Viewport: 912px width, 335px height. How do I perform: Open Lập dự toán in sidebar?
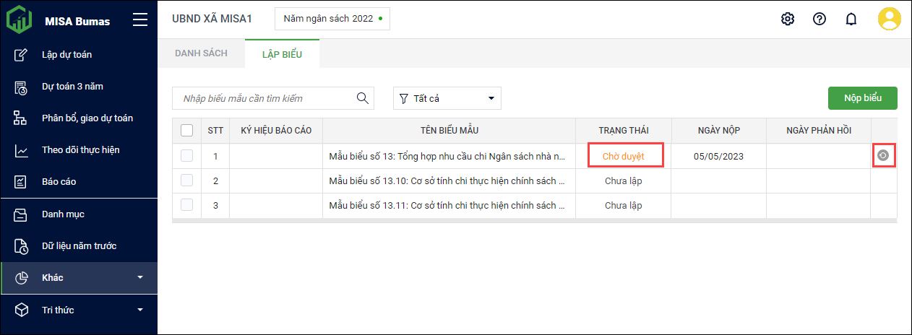click(66, 55)
